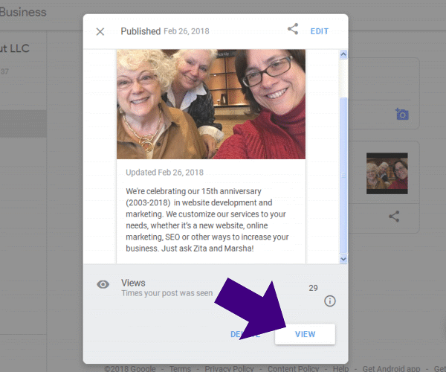
Task: Click the VIEW button
Action: [305, 334]
